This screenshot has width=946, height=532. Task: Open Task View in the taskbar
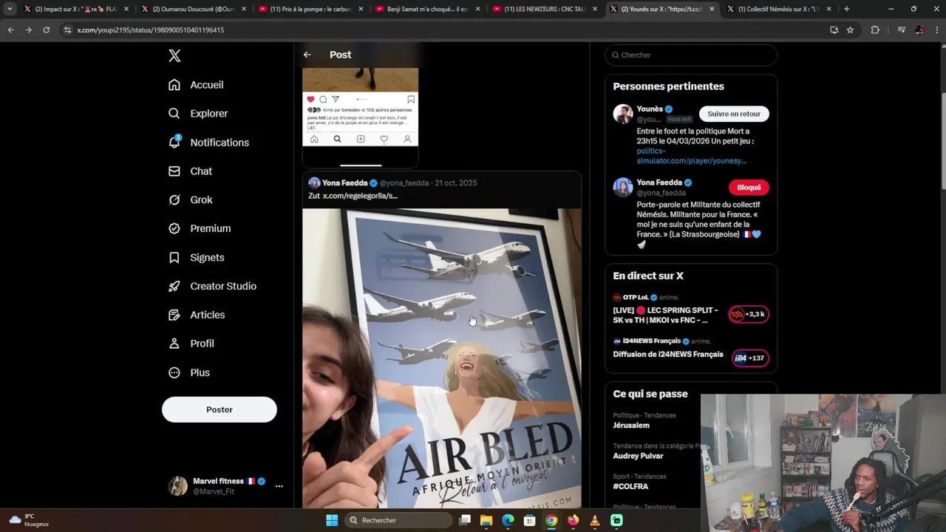(x=465, y=520)
